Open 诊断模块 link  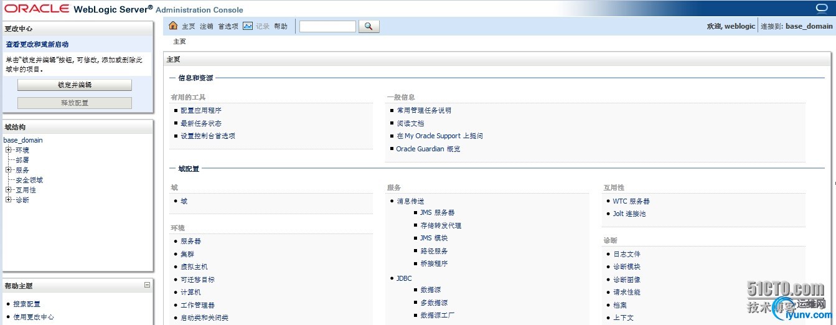pos(626,266)
